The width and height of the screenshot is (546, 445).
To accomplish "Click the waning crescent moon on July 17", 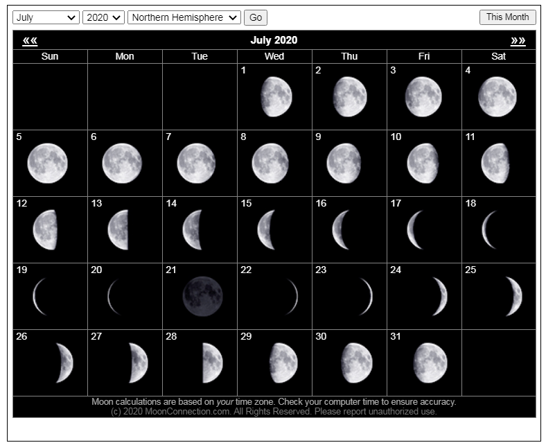I will pos(414,229).
